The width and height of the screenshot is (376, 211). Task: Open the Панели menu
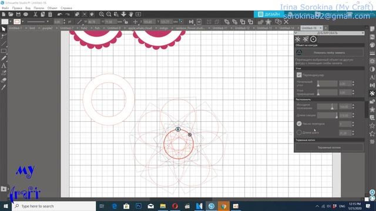pyautogui.click(x=39, y=8)
